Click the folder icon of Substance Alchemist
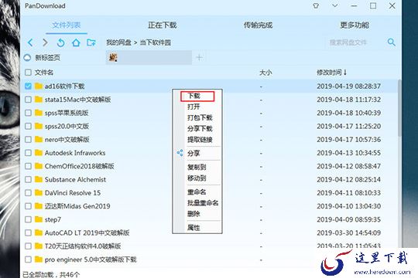Image resolution: width=418 pixels, height=278 pixels. point(39,179)
